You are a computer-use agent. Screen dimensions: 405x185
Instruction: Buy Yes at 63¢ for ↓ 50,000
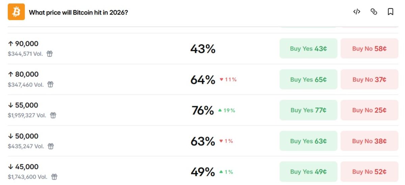pyautogui.click(x=308, y=141)
